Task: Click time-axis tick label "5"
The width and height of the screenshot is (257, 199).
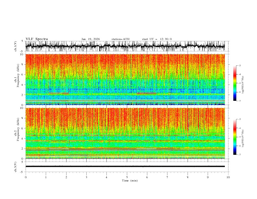Action: [127, 177]
